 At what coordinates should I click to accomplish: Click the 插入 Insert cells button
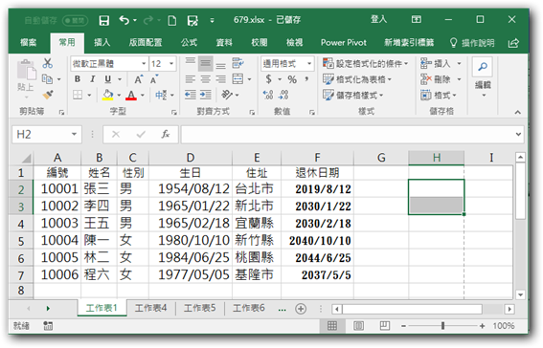[x=441, y=64]
